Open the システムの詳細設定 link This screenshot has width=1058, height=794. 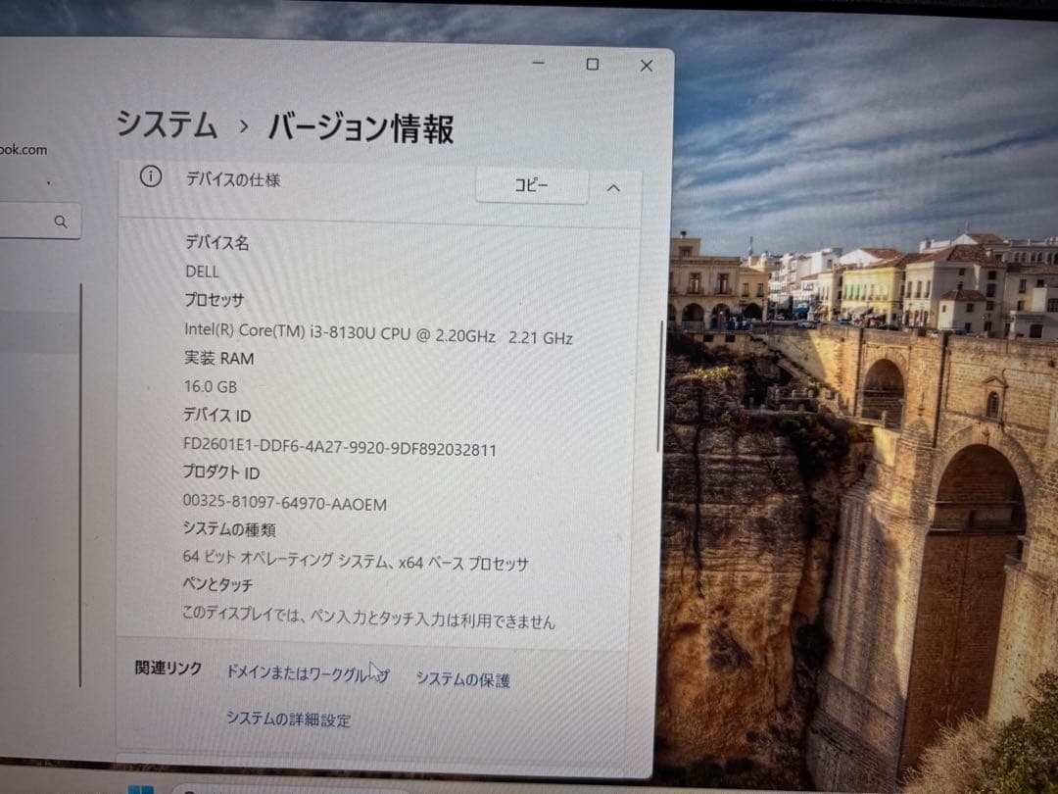(x=285, y=720)
